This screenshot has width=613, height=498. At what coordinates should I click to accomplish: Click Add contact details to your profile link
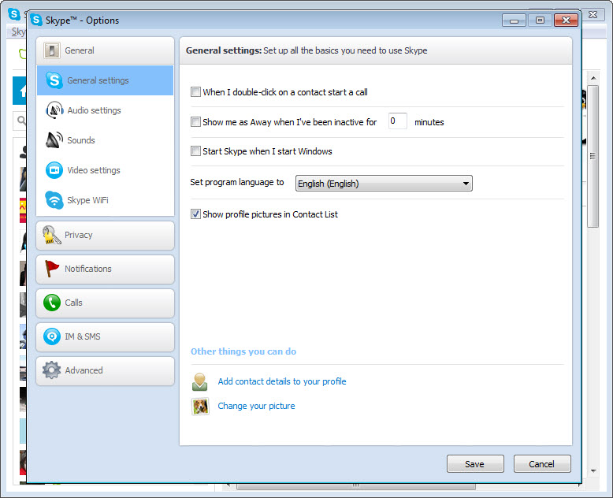click(x=282, y=381)
